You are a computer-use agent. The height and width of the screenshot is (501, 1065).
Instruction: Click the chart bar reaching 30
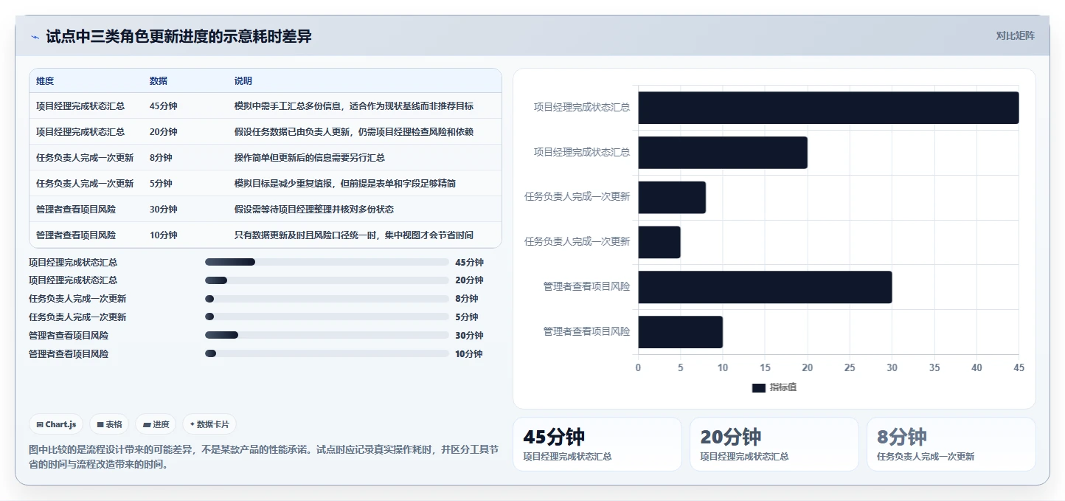point(765,287)
